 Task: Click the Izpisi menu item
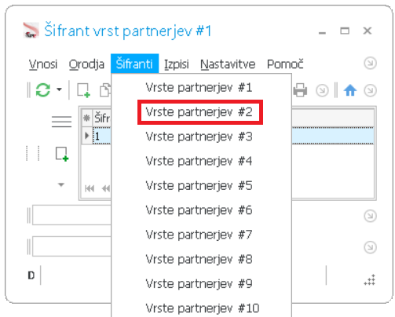[x=177, y=64]
